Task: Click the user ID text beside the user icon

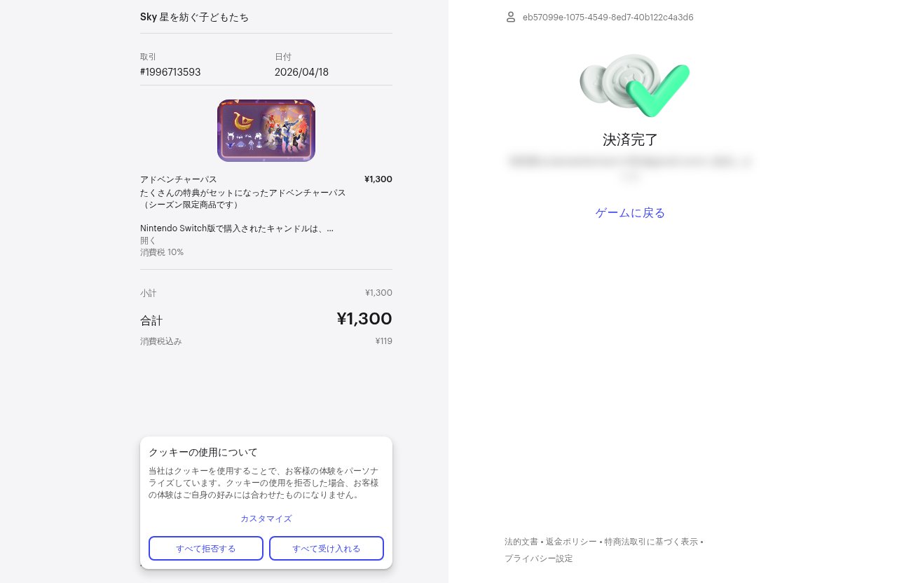Action: point(608,17)
